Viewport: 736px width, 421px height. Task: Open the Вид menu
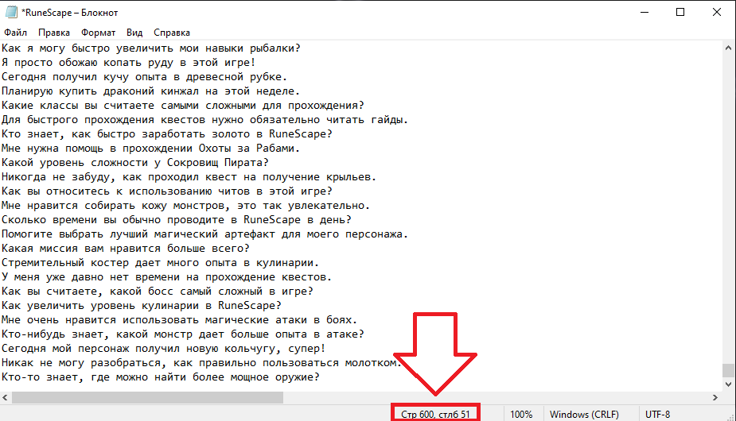(x=134, y=33)
